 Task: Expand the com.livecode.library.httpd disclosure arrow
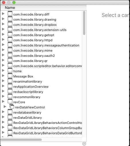3,39
